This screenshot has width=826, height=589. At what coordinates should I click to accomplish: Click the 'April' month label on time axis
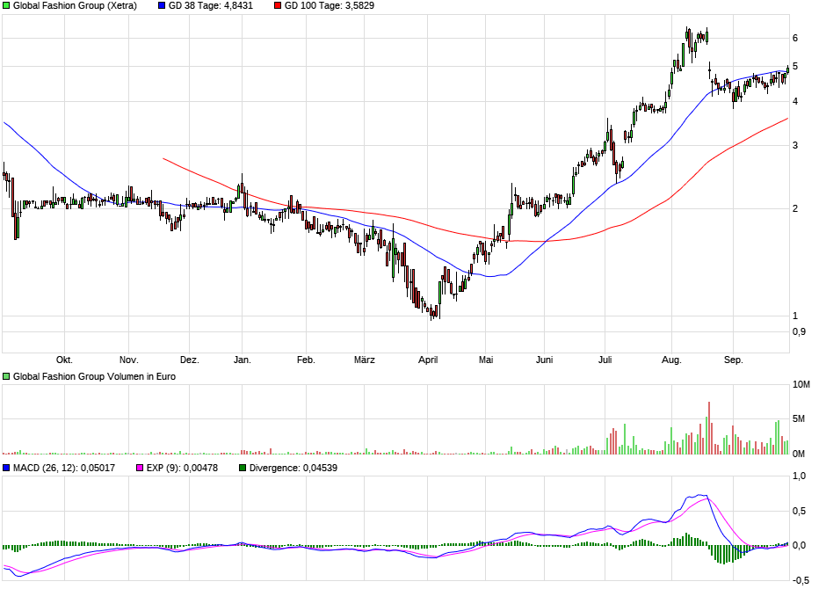428,360
